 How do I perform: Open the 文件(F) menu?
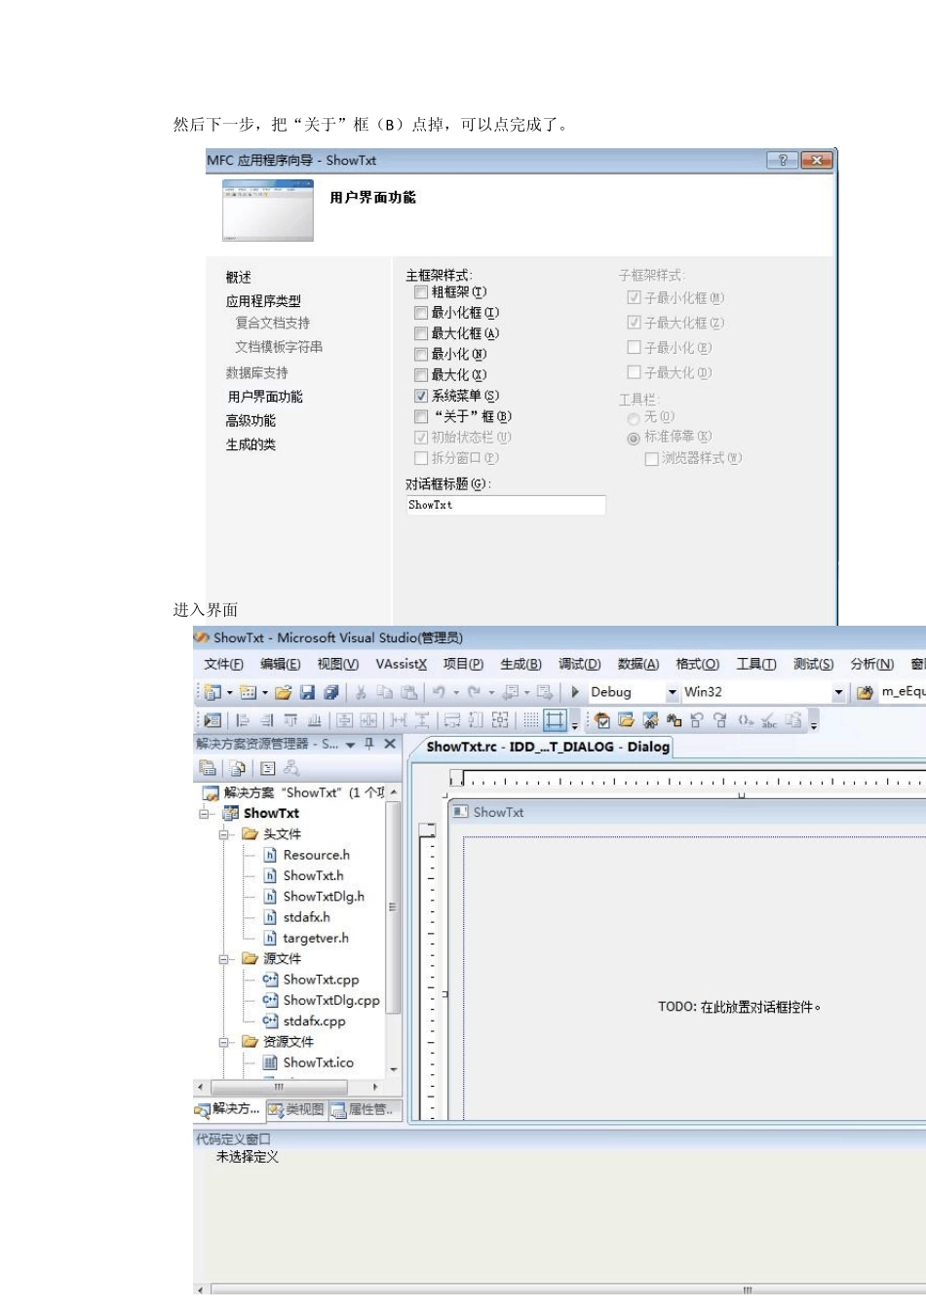[x=223, y=664]
